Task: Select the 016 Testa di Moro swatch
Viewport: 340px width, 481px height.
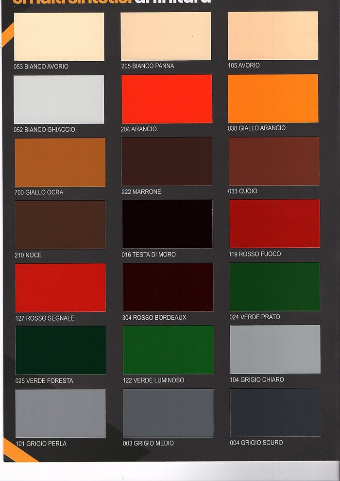Action: [167, 224]
